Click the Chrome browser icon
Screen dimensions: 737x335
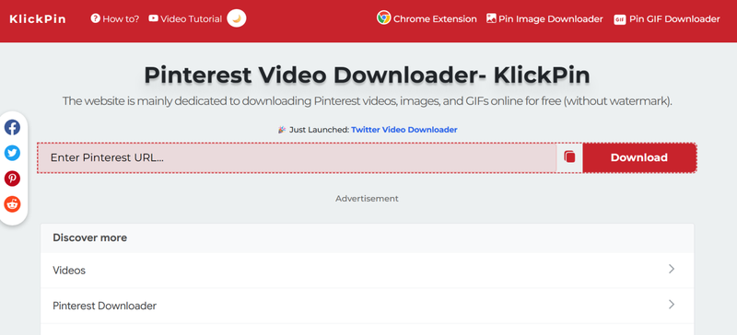point(383,17)
